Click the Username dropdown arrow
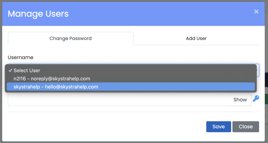This screenshot has height=143, width=268. pos(258,70)
